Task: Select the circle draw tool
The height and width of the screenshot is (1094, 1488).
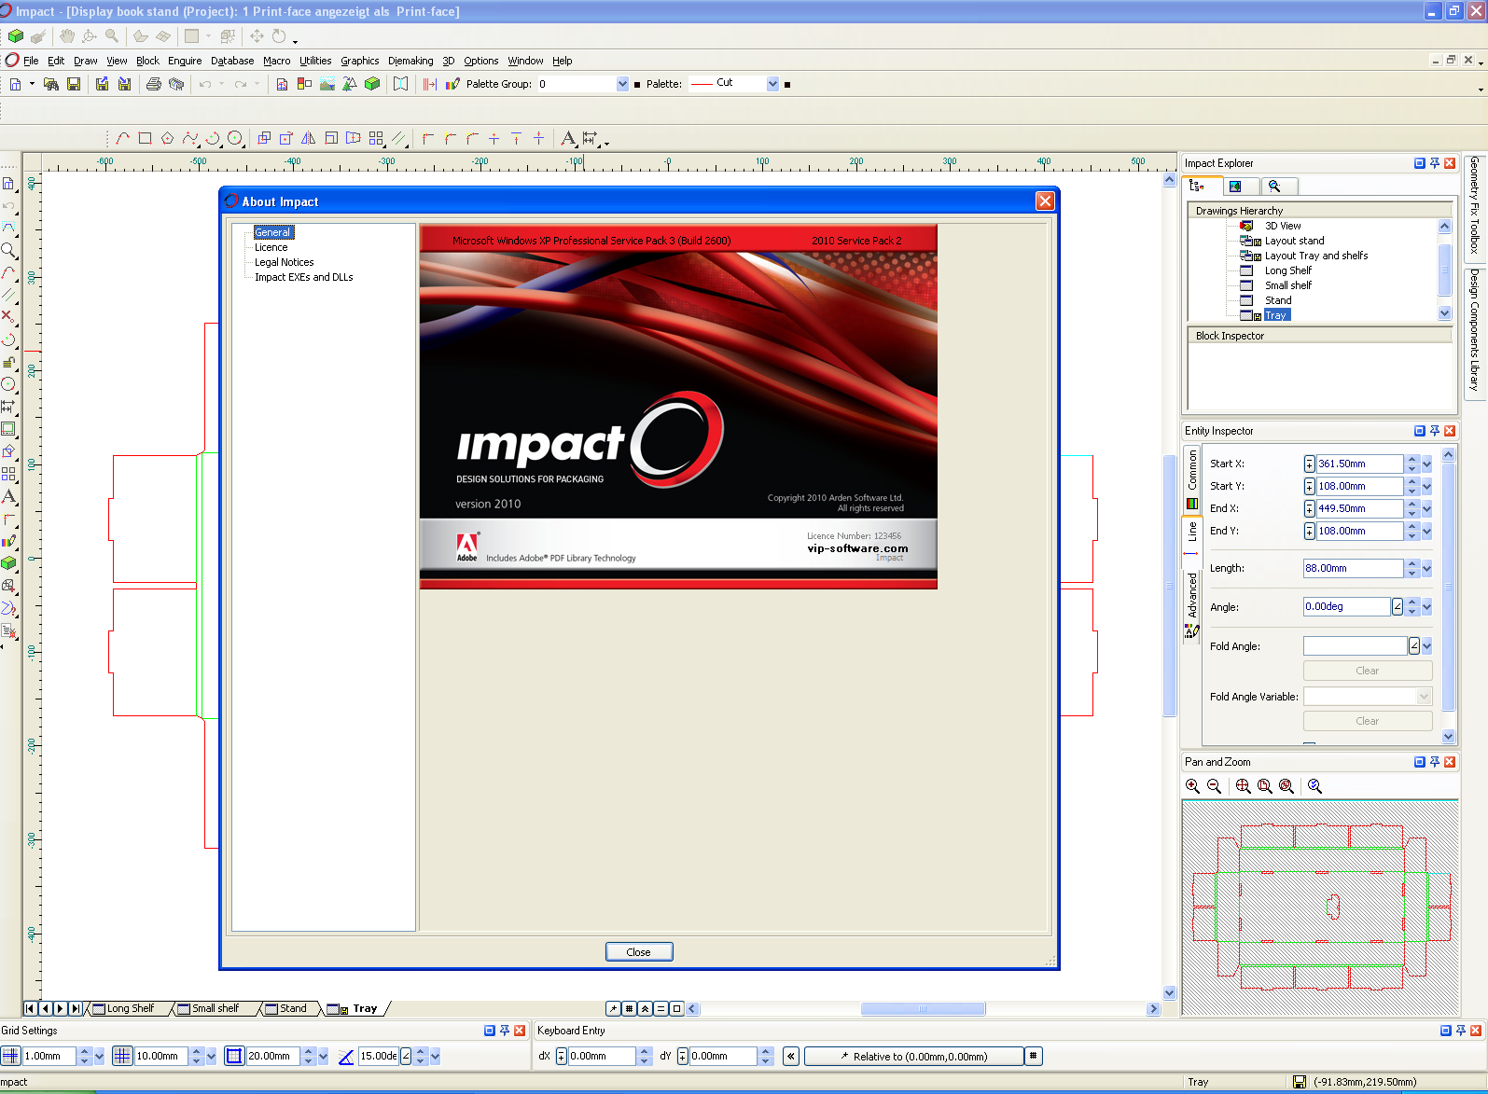Action: point(235,138)
